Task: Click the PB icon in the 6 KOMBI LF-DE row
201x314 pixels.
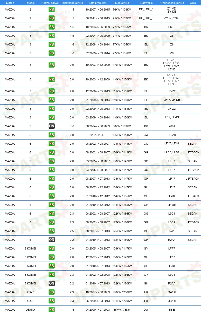Action: point(52,266)
